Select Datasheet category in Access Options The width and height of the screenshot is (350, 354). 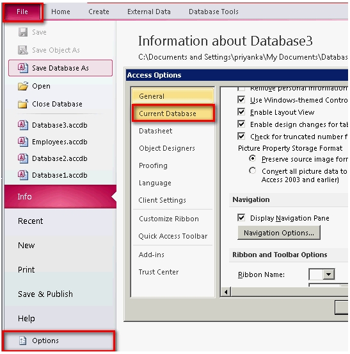(x=155, y=131)
